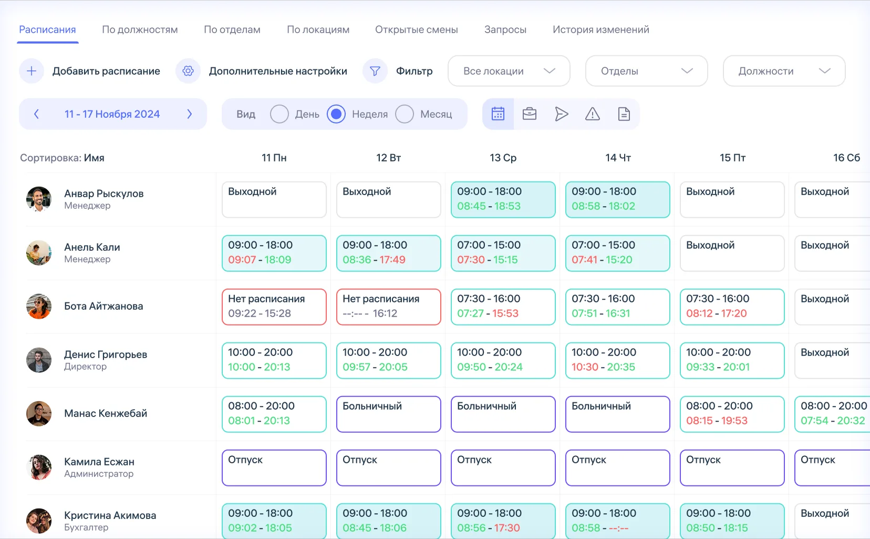Click the Фильтр label

(415, 71)
